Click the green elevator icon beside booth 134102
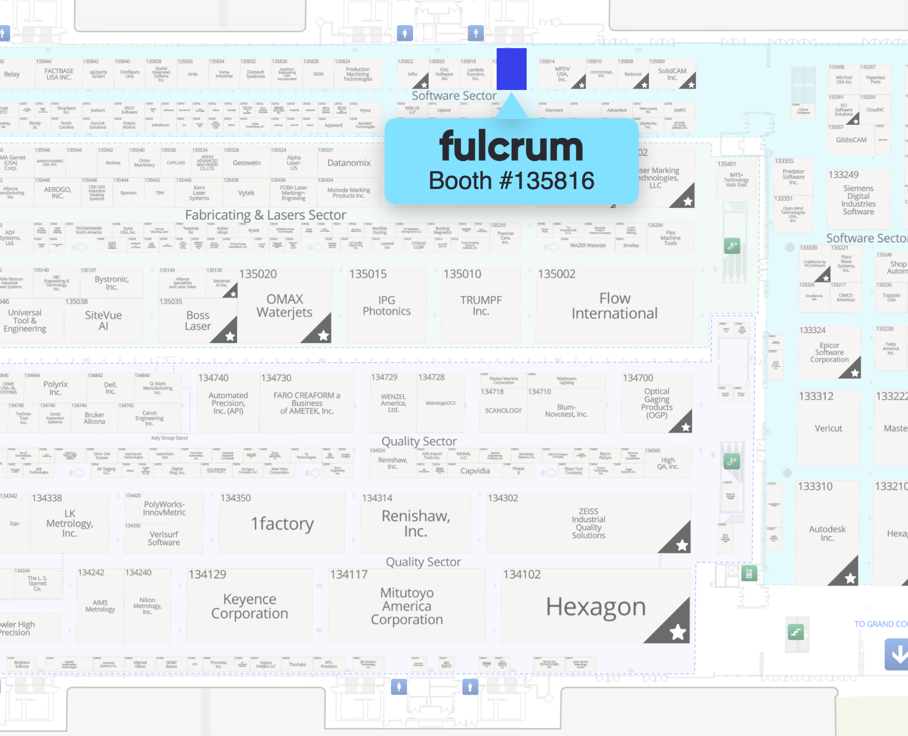Image resolution: width=908 pixels, height=736 pixels. point(749,573)
